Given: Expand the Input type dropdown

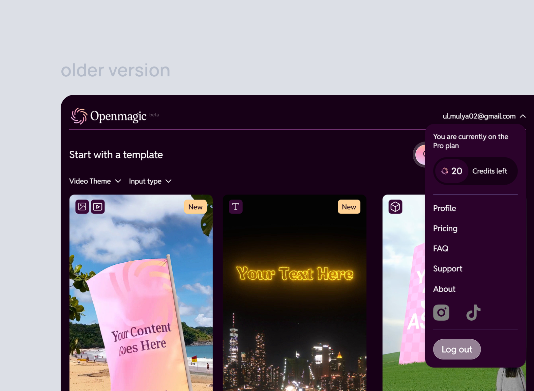Looking at the screenshot, I should pos(150,181).
